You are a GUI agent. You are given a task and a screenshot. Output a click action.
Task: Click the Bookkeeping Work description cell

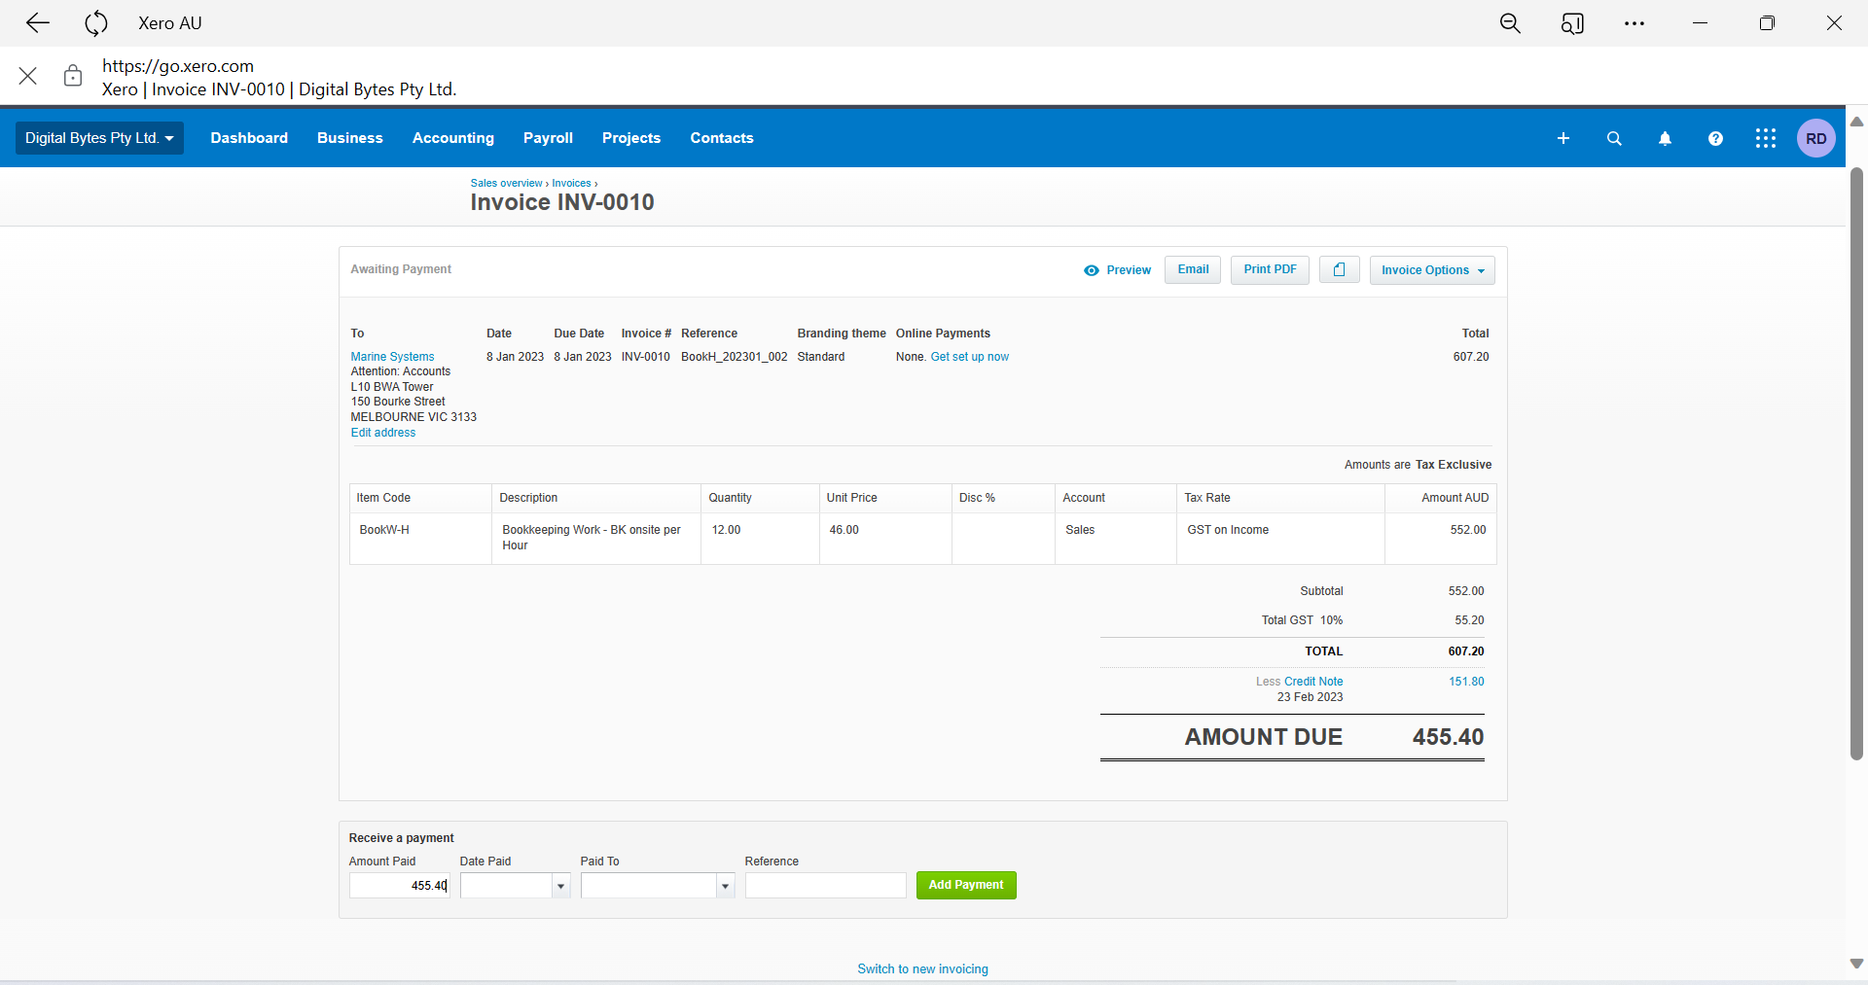596,539
